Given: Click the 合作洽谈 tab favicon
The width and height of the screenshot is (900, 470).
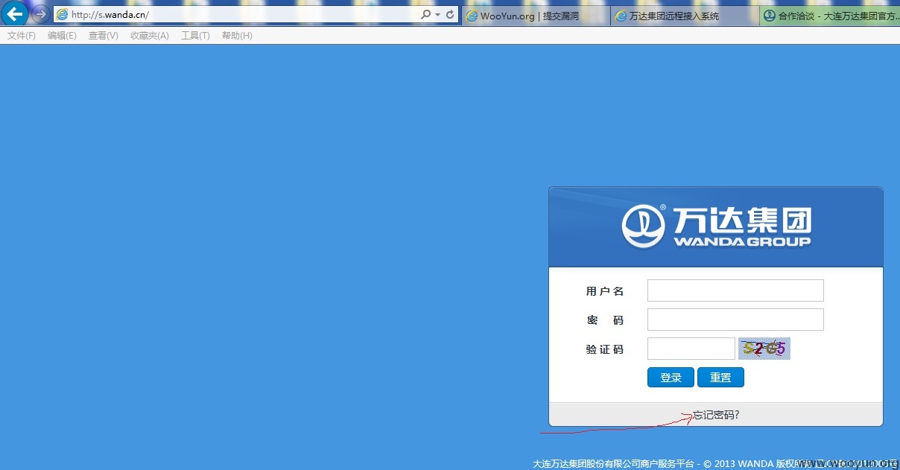Looking at the screenshot, I should coord(770,16).
